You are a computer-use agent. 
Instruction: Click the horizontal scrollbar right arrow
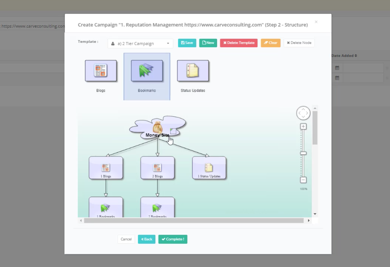click(x=309, y=221)
